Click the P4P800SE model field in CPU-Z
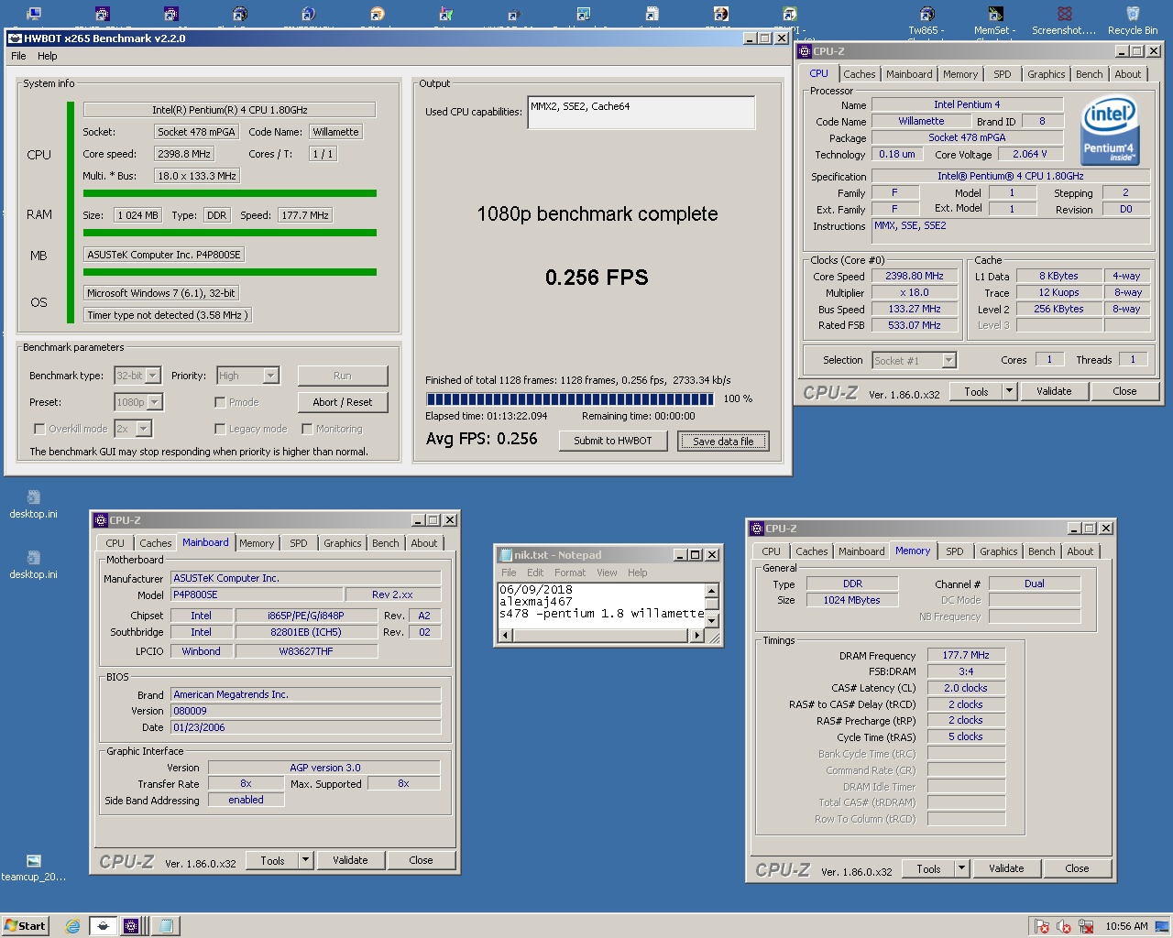The width and height of the screenshot is (1173, 938). 257,594
